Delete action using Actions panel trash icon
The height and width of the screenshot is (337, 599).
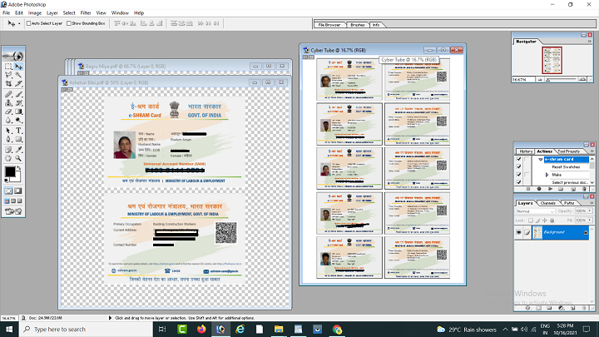click(584, 189)
